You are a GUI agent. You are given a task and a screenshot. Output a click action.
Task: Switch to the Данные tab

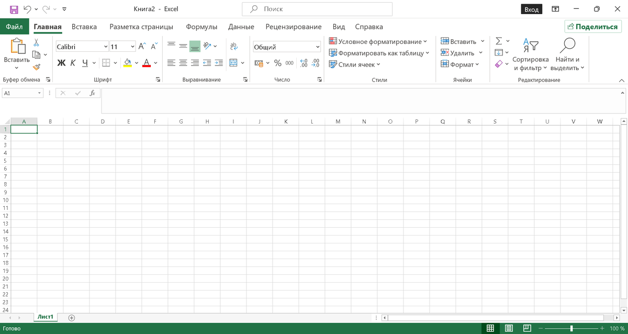click(x=241, y=27)
